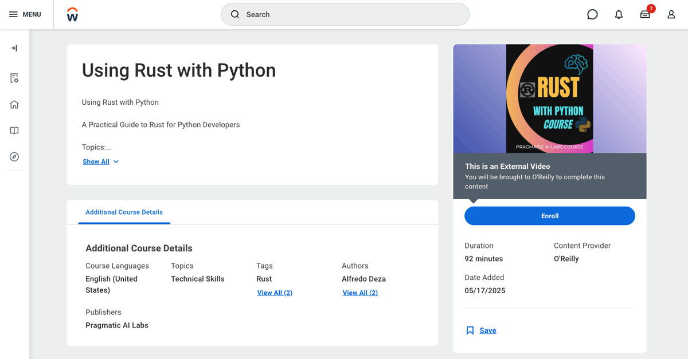Click the magnifier icon in search bar
The image size is (688, 359).
click(x=235, y=14)
